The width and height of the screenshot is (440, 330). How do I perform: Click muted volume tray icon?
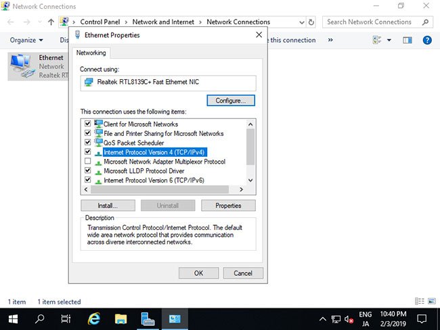(349, 319)
